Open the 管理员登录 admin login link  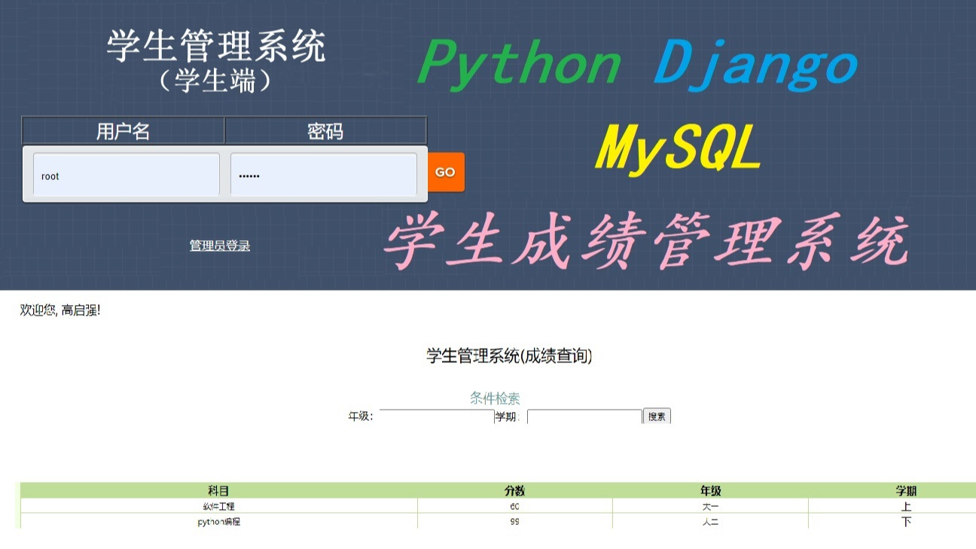coord(220,246)
